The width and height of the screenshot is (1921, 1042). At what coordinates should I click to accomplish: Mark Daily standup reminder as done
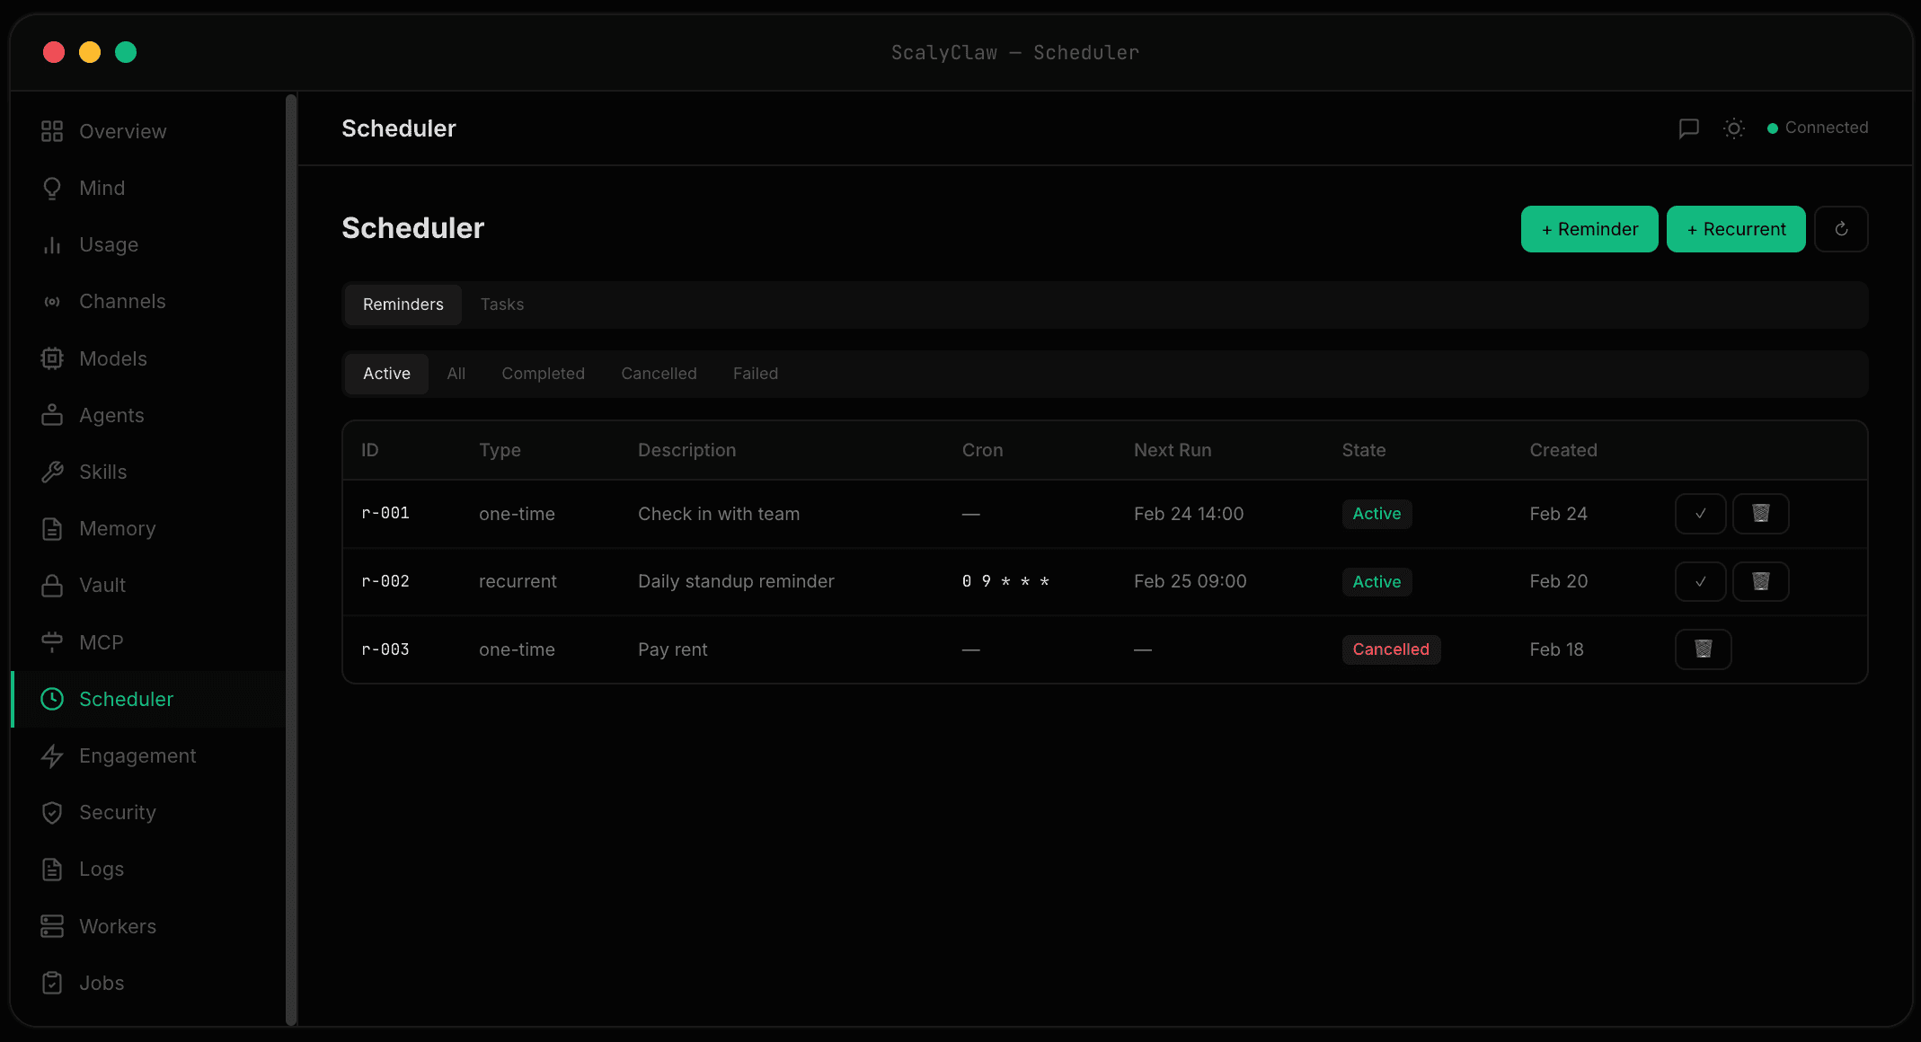pyautogui.click(x=1700, y=581)
